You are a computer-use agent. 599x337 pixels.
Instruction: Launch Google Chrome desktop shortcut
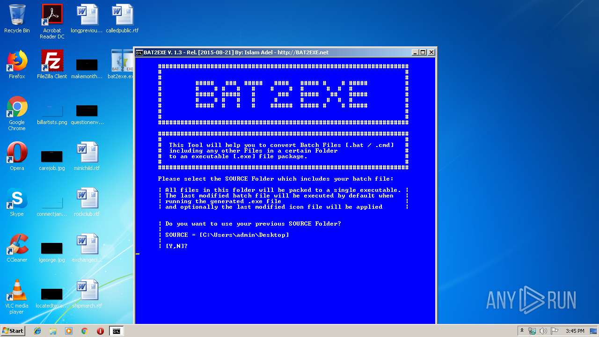pyautogui.click(x=17, y=113)
